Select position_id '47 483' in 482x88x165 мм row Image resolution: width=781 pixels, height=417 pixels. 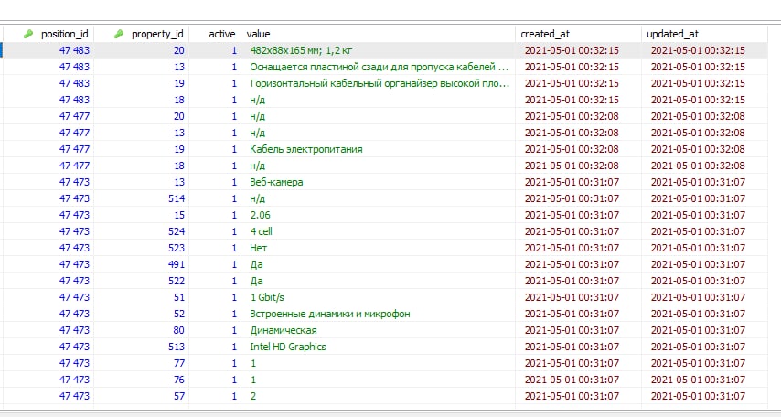click(48, 50)
